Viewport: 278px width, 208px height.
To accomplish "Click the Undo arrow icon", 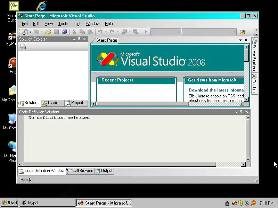I will click(x=100, y=32).
